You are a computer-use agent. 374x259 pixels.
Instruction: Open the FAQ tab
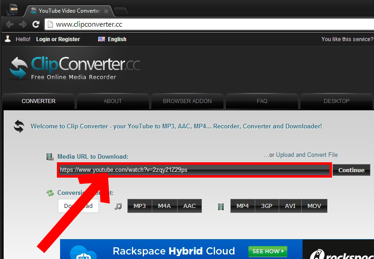tap(262, 101)
